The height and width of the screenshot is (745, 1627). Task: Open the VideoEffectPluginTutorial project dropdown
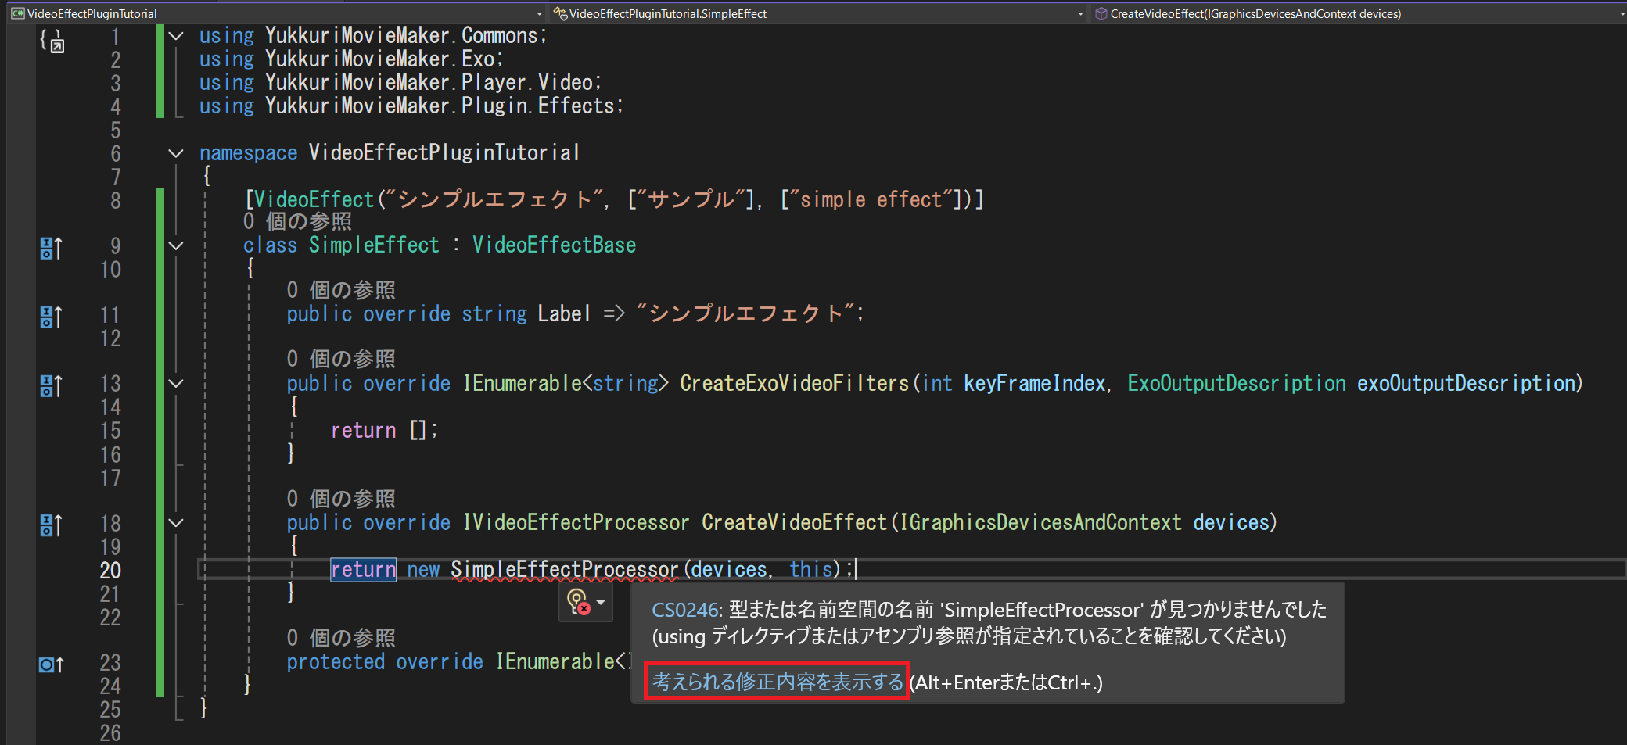click(277, 13)
